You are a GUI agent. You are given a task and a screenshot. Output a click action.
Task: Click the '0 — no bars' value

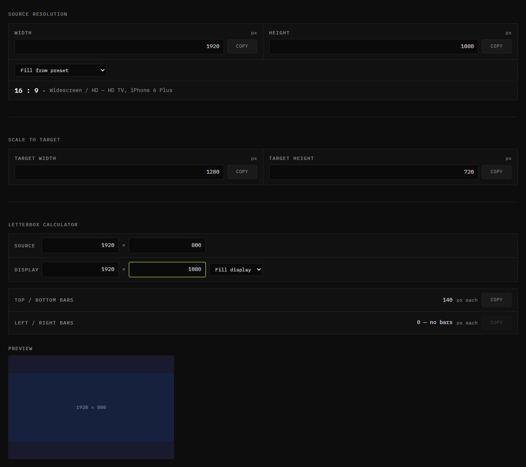[x=435, y=322]
